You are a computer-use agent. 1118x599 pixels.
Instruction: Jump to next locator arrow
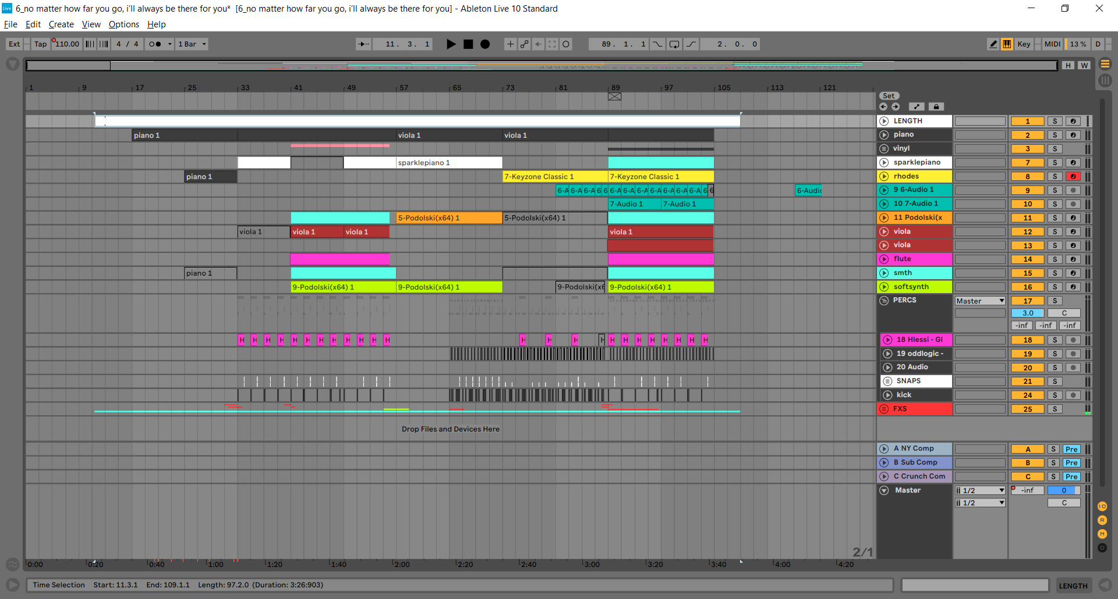(896, 107)
